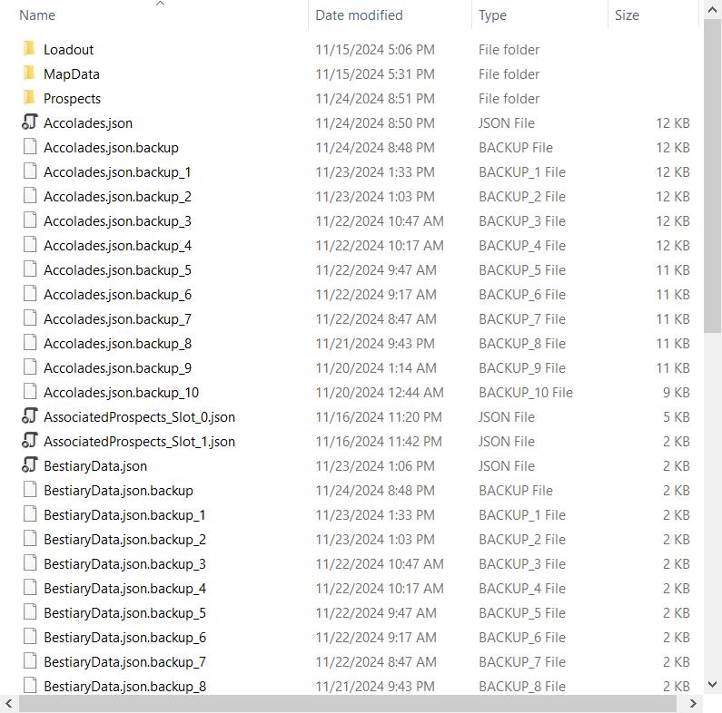Sort by the Type column header

492,15
